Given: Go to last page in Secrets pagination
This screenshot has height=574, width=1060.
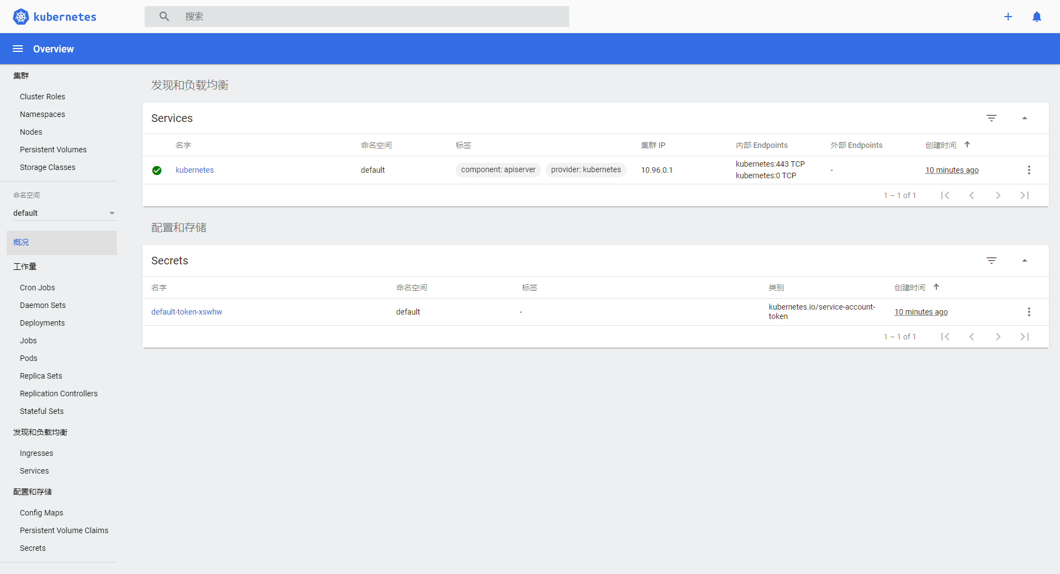Looking at the screenshot, I should 1025,337.
